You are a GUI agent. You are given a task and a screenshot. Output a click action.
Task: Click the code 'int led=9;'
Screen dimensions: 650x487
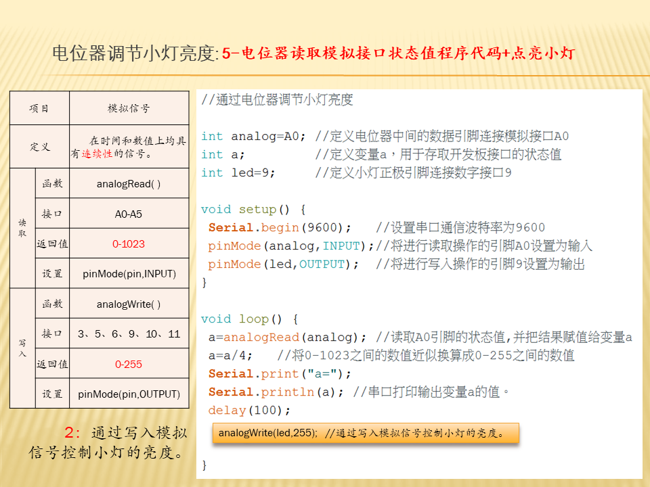coord(238,172)
